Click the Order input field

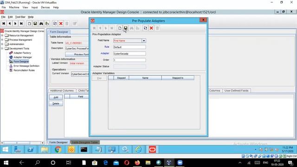(x=129, y=60)
